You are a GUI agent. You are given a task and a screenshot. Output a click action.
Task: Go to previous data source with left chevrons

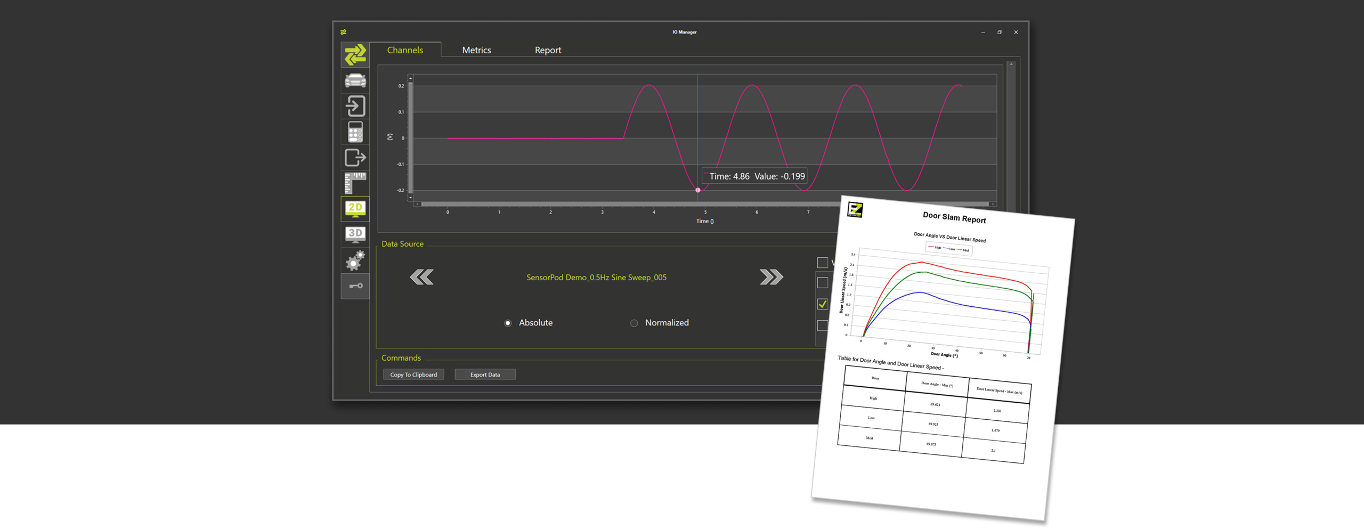point(421,277)
